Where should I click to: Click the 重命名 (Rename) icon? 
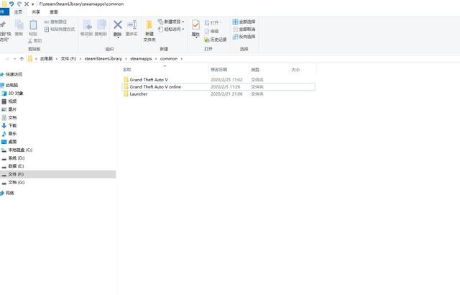click(x=132, y=25)
